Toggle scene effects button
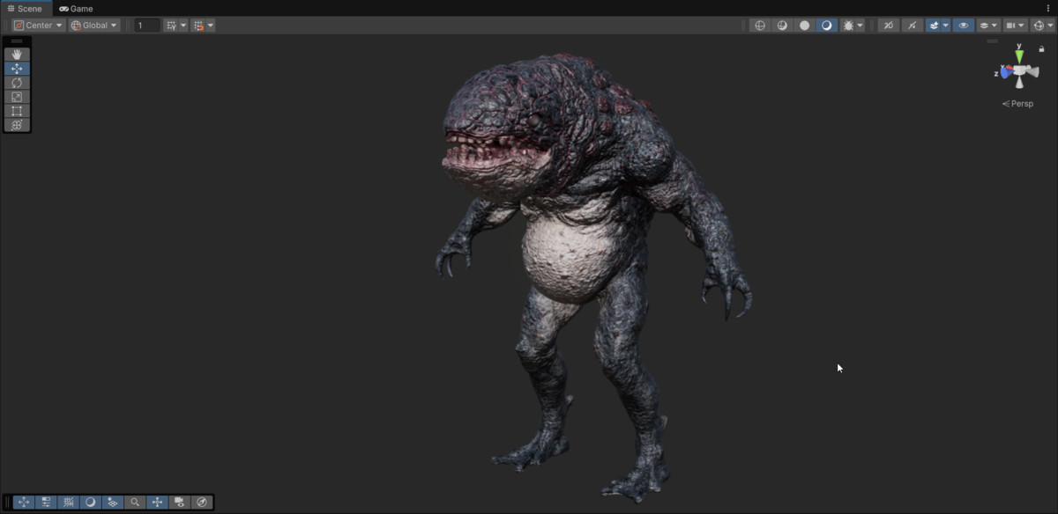This screenshot has width=1058, height=514. pyautogui.click(x=934, y=26)
